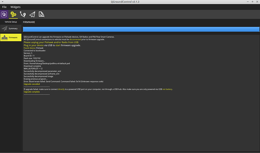Click 'Successfully decompressed parameter_xml' line

pos(43,71)
